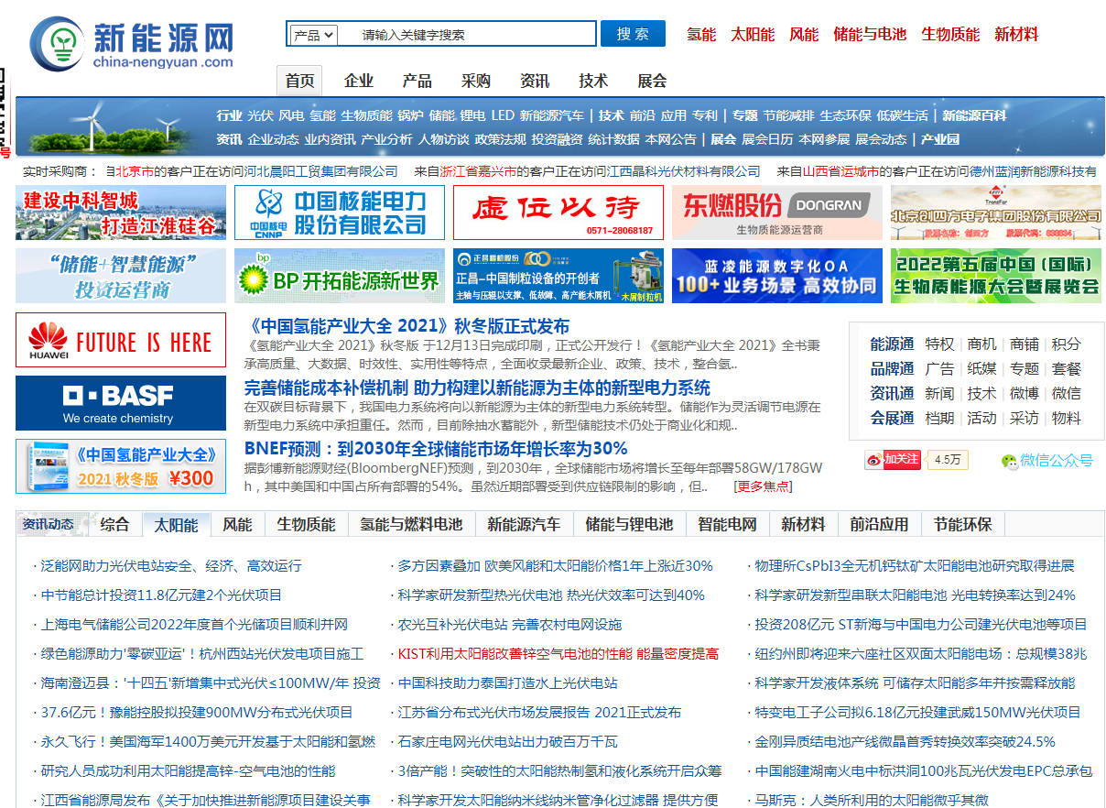Click the keyword search input field
The width and height of the screenshot is (1106, 808).
[467, 35]
